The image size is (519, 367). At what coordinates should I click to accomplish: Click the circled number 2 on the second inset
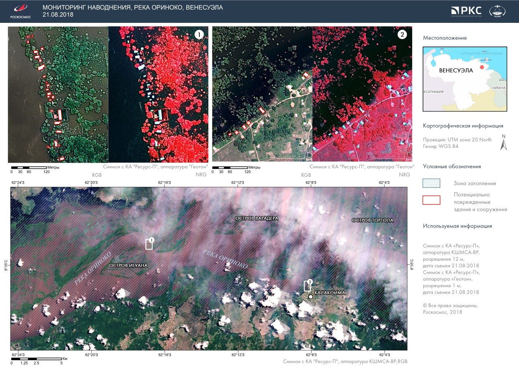point(402,34)
